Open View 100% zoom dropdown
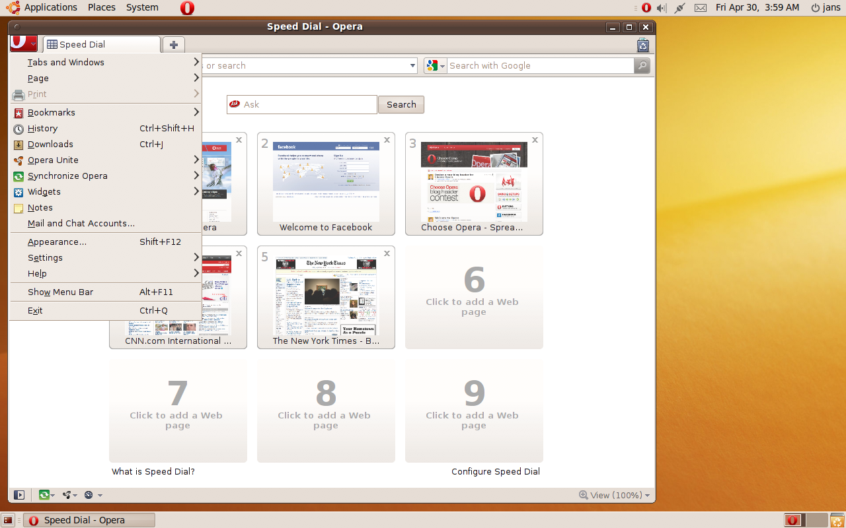The height and width of the screenshot is (528, 846). point(615,495)
